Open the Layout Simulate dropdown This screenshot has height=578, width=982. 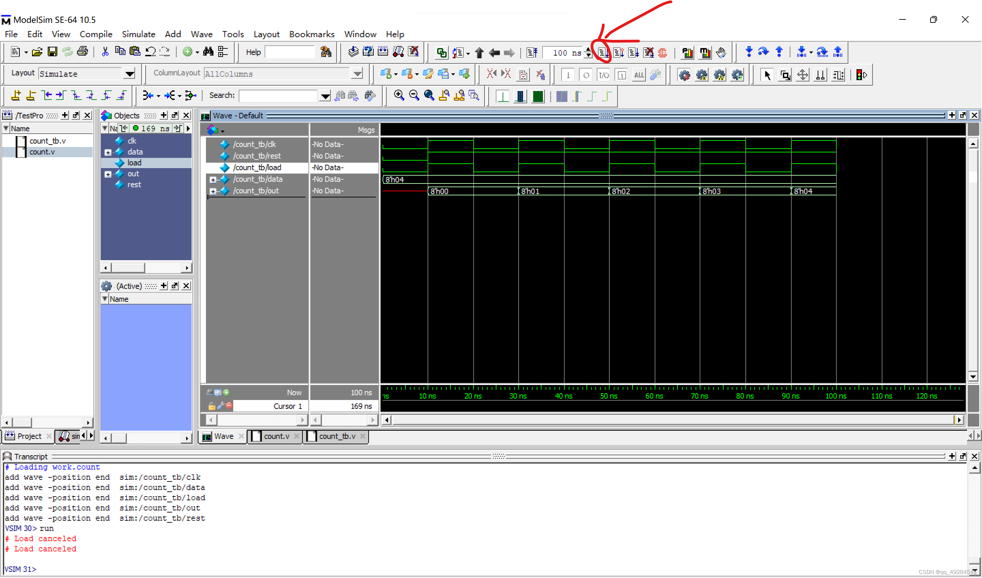pyautogui.click(x=129, y=74)
